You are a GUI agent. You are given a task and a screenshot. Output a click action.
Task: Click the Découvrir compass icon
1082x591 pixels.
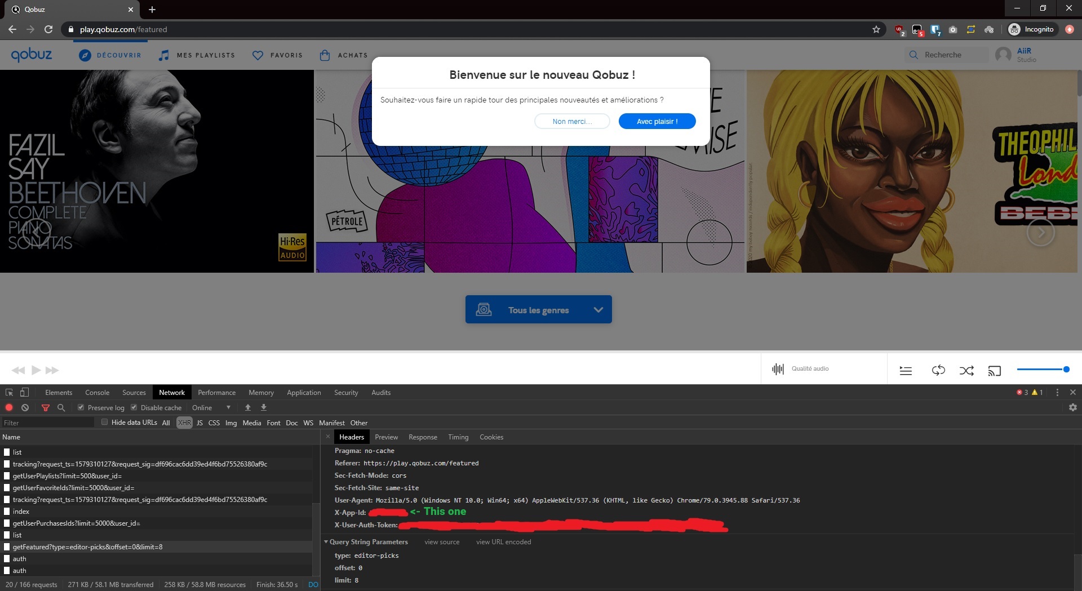coord(86,55)
